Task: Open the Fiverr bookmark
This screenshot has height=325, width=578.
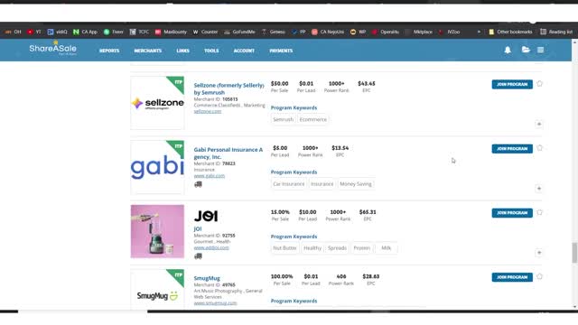Action: (x=114, y=32)
